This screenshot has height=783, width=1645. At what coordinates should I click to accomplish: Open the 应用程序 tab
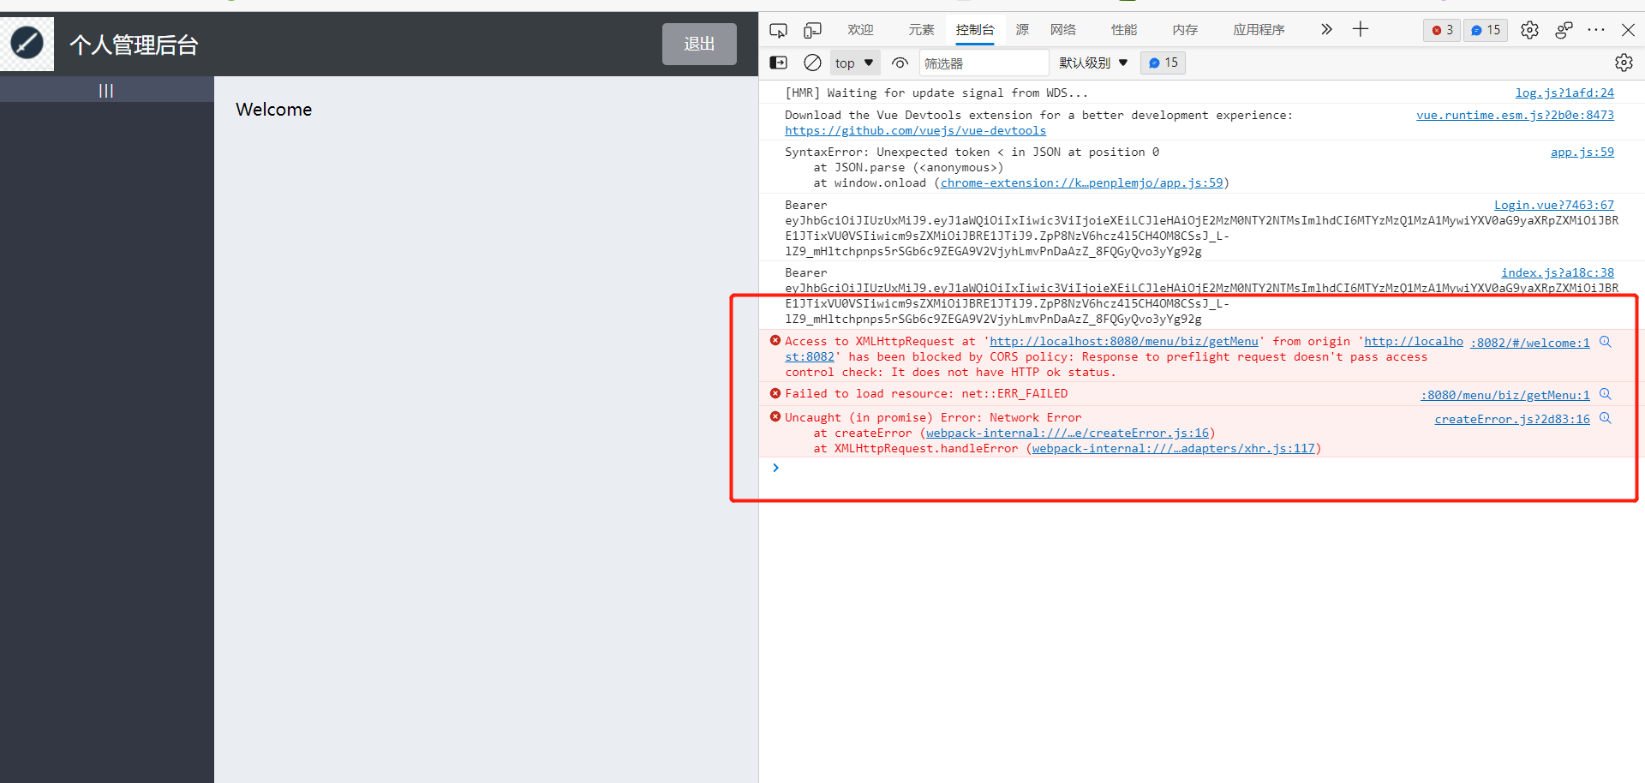[x=1259, y=30]
